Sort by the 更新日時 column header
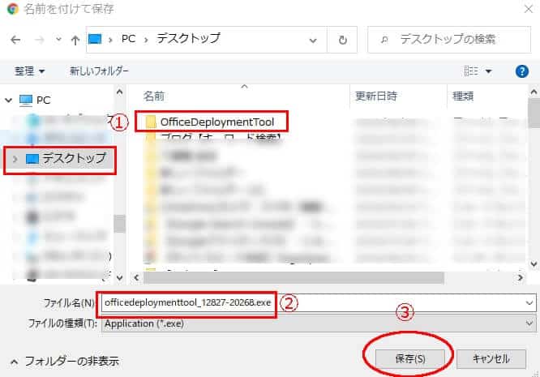Viewport: 540px width, 377px height. tap(376, 96)
